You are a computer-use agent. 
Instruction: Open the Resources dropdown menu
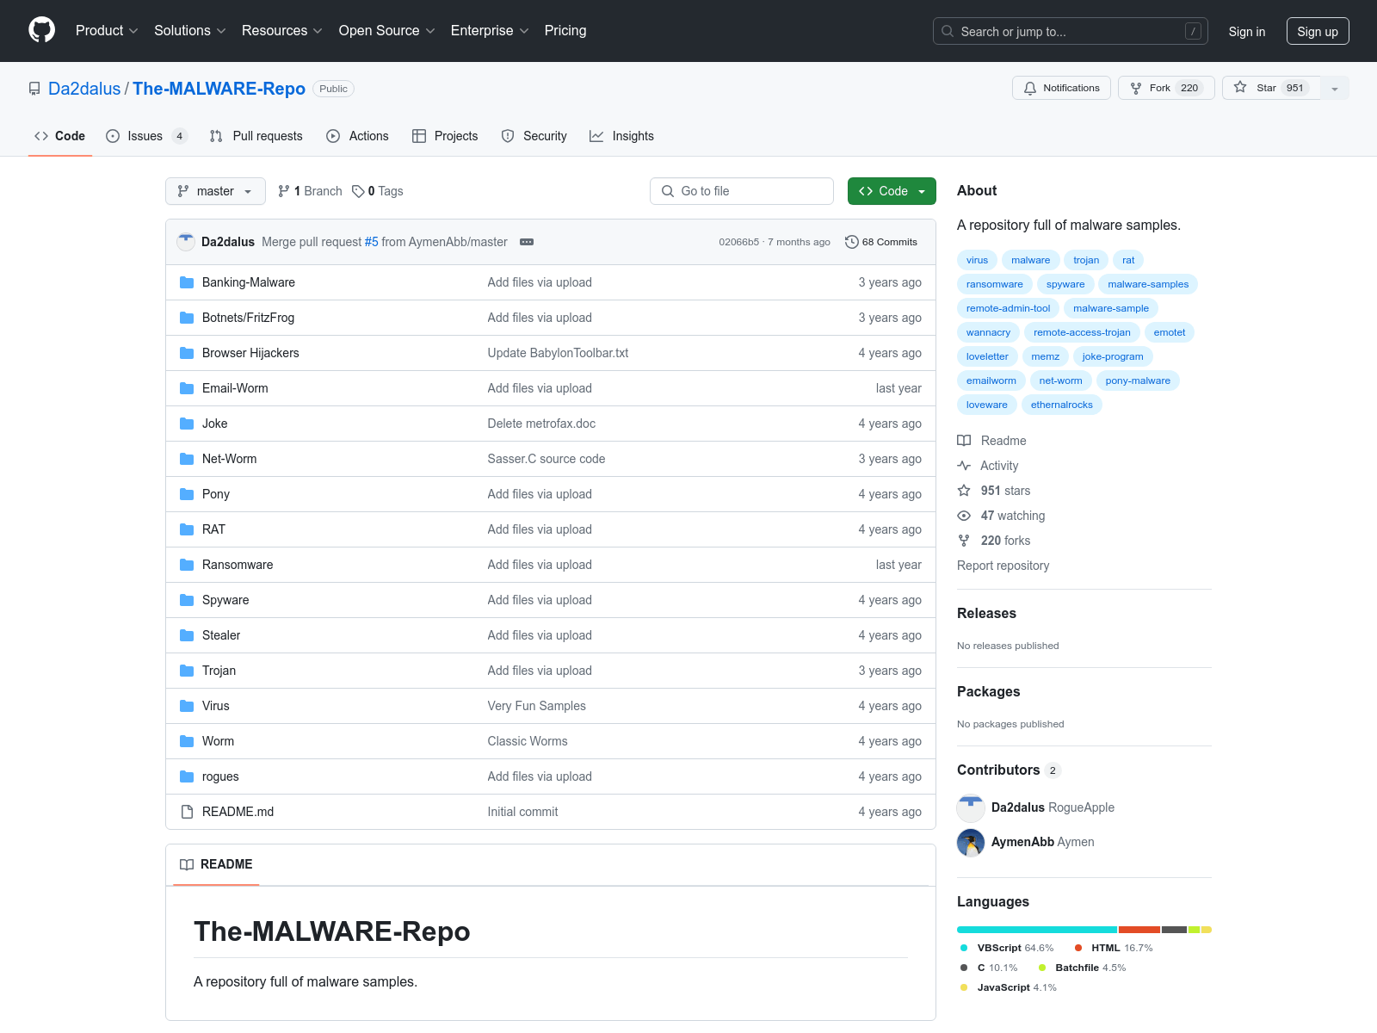click(282, 30)
